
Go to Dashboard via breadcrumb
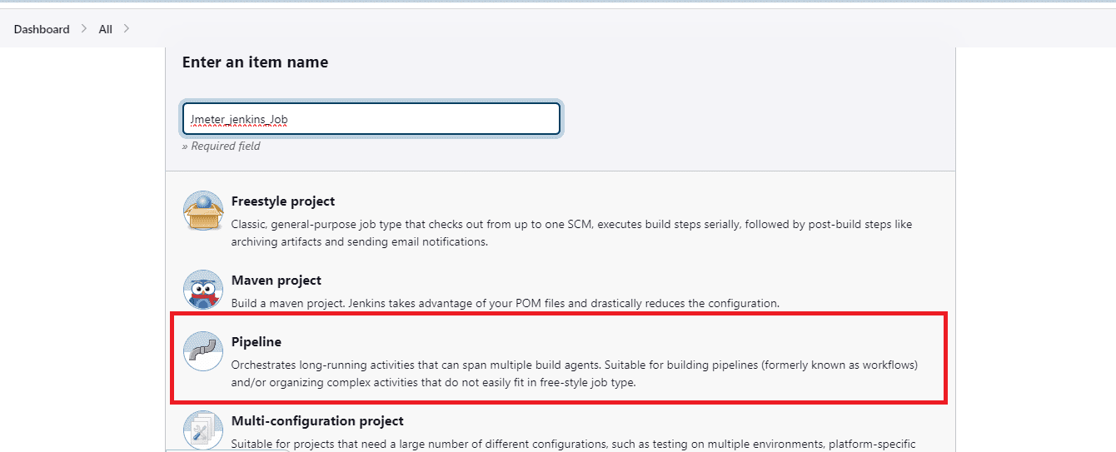coord(42,29)
